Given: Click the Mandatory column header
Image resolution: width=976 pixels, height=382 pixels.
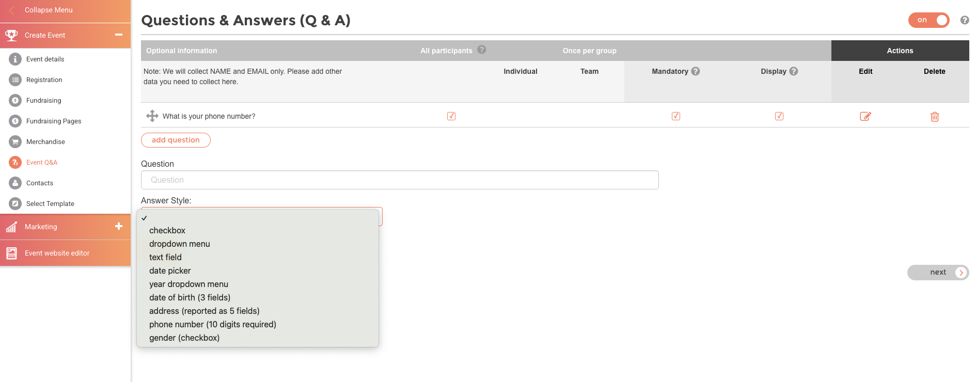Looking at the screenshot, I should tap(670, 71).
